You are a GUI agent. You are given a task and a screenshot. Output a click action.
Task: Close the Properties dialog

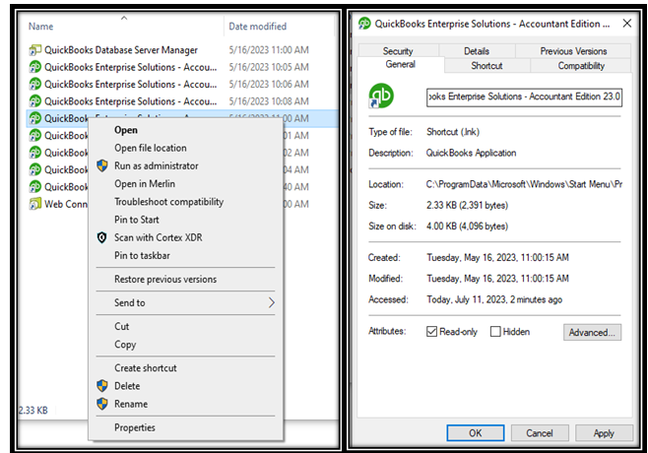click(627, 24)
